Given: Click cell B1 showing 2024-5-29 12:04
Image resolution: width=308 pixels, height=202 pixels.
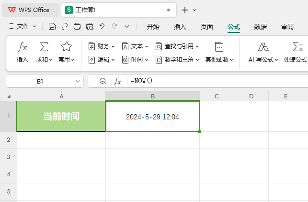Looking at the screenshot, I should pos(153,116).
